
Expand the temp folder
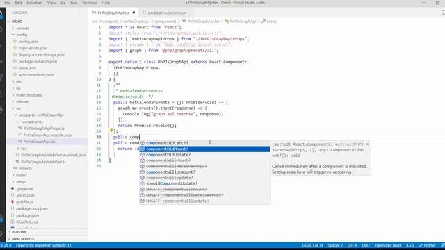click(x=47, y=182)
